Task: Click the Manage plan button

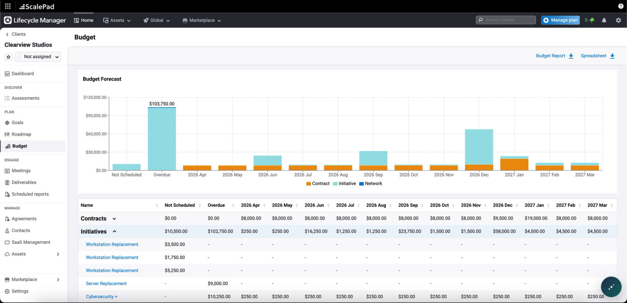Action: coord(560,20)
